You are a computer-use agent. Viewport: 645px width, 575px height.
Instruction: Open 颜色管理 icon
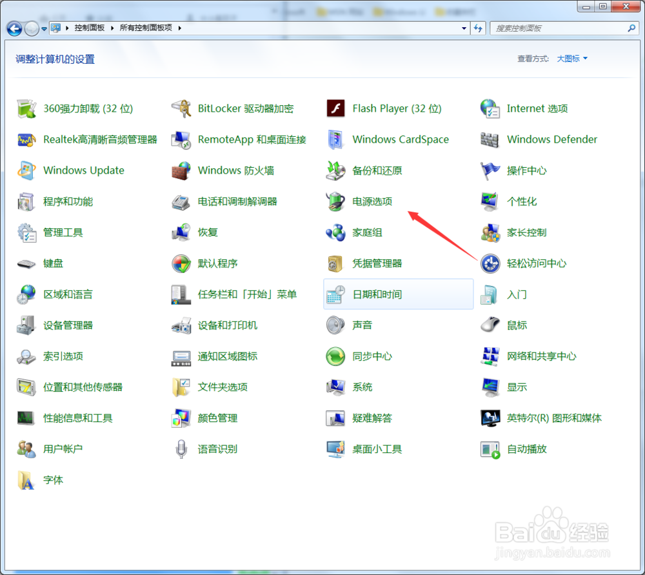tap(181, 418)
